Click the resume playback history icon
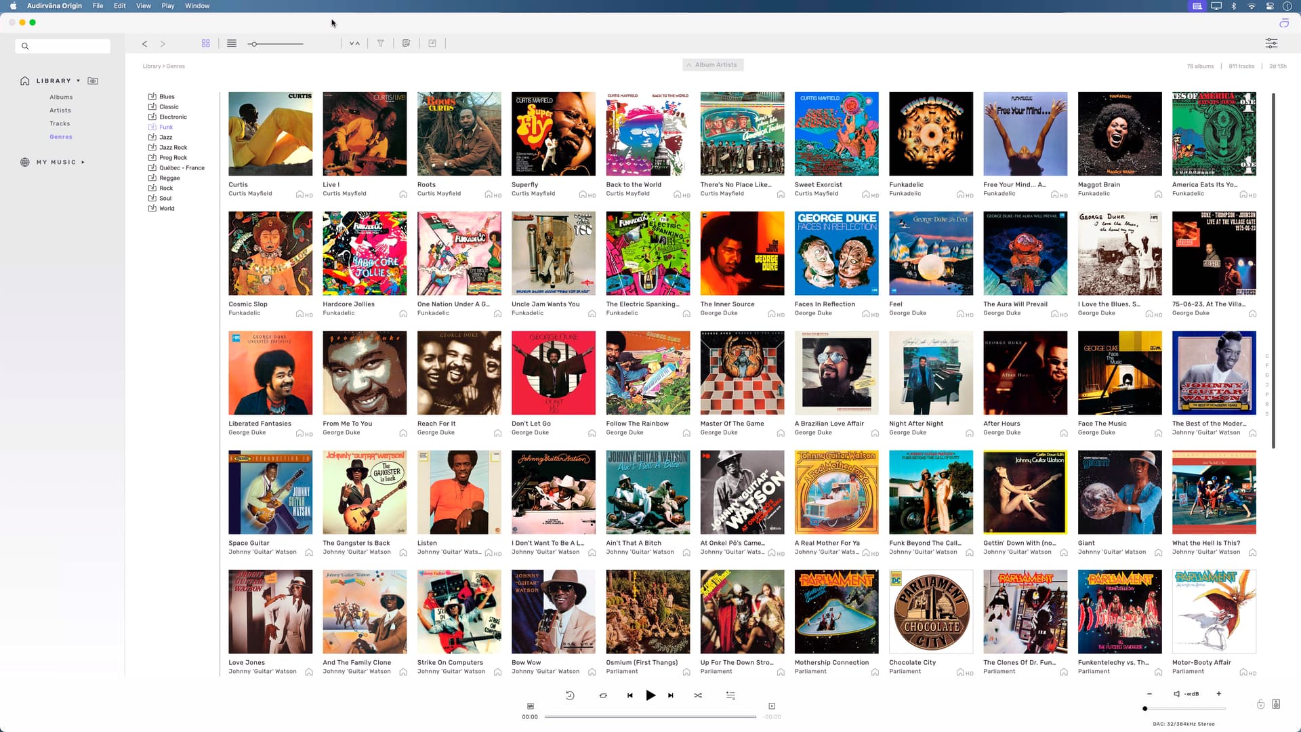 point(570,695)
